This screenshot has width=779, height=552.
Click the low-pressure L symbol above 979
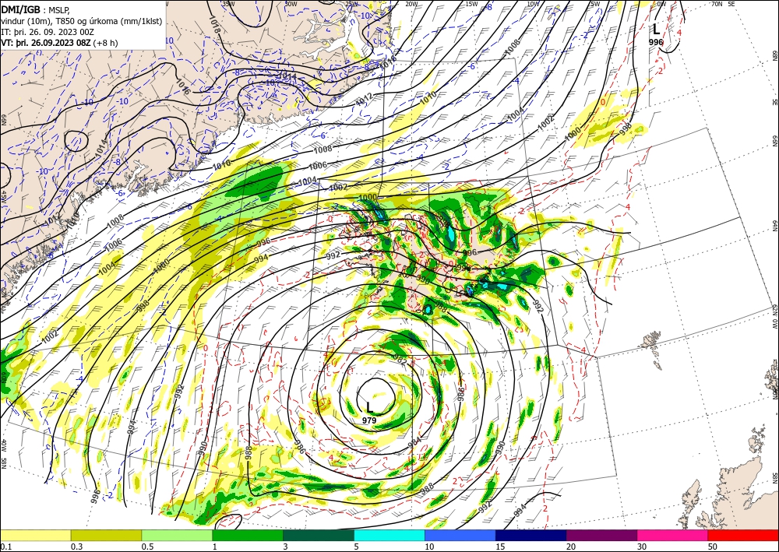point(369,407)
